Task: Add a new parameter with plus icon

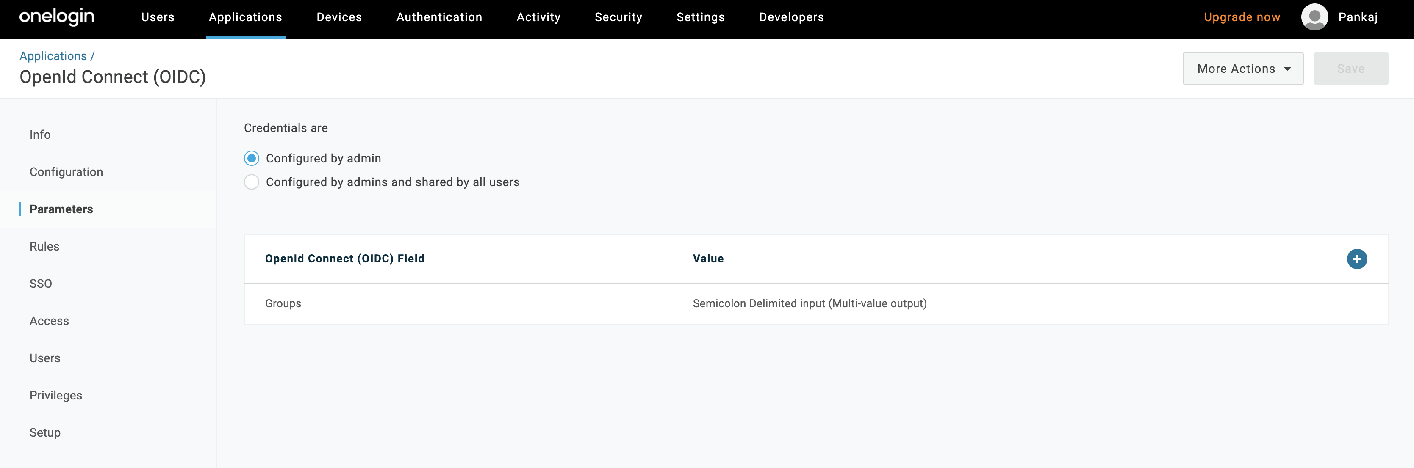Action: (1356, 259)
